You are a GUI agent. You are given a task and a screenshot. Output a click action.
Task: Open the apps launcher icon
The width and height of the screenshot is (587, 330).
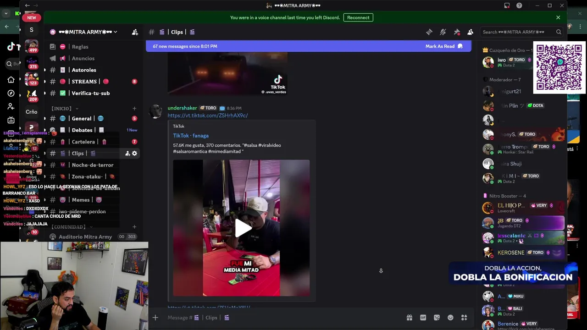[x=464, y=318]
